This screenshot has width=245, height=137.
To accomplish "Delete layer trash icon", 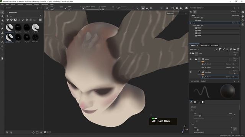I will point(238,49).
